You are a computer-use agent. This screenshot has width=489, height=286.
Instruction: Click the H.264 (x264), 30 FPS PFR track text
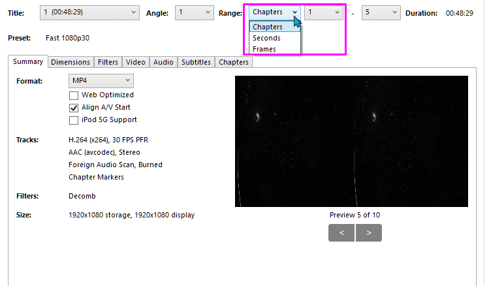[x=108, y=140]
